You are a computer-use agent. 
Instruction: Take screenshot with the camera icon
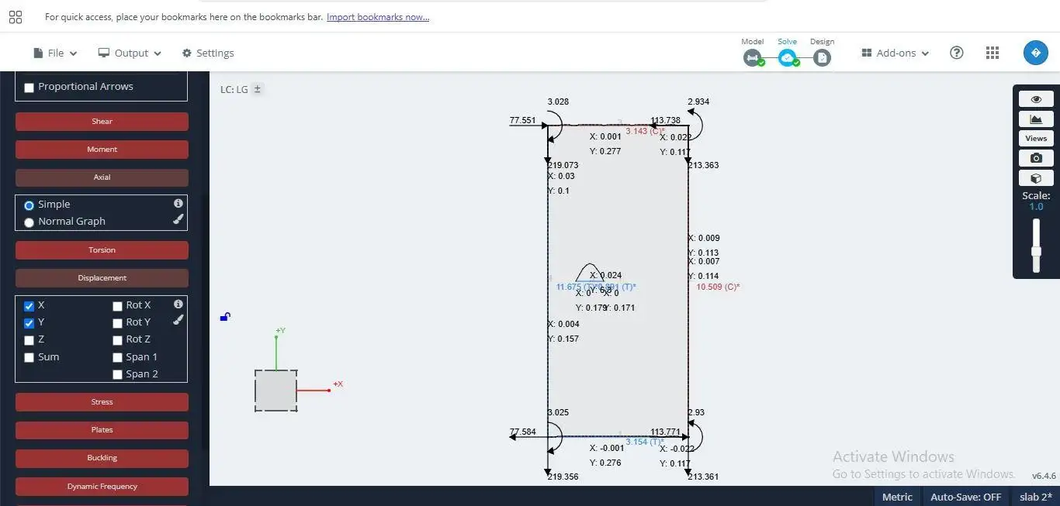(x=1036, y=158)
